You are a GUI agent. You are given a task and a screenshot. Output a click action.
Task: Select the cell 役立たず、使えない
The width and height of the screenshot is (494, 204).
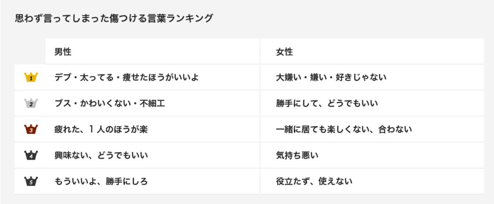click(x=314, y=181)
